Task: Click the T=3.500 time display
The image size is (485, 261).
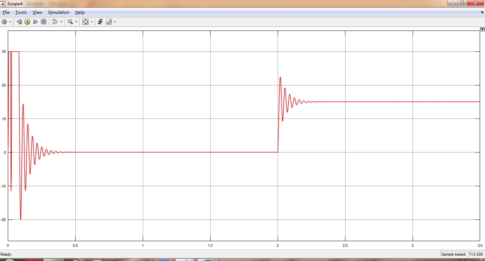Action: (475, 254)
